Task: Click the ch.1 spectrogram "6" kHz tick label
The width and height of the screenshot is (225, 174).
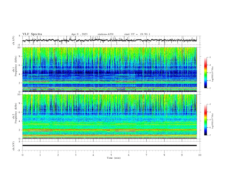Action: (20, 65)
